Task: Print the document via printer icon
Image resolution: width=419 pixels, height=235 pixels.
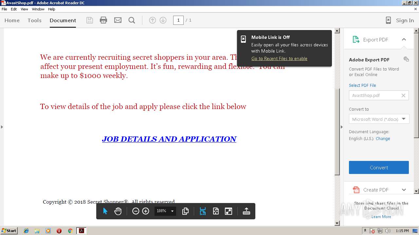Action: [x=103, y=20]
